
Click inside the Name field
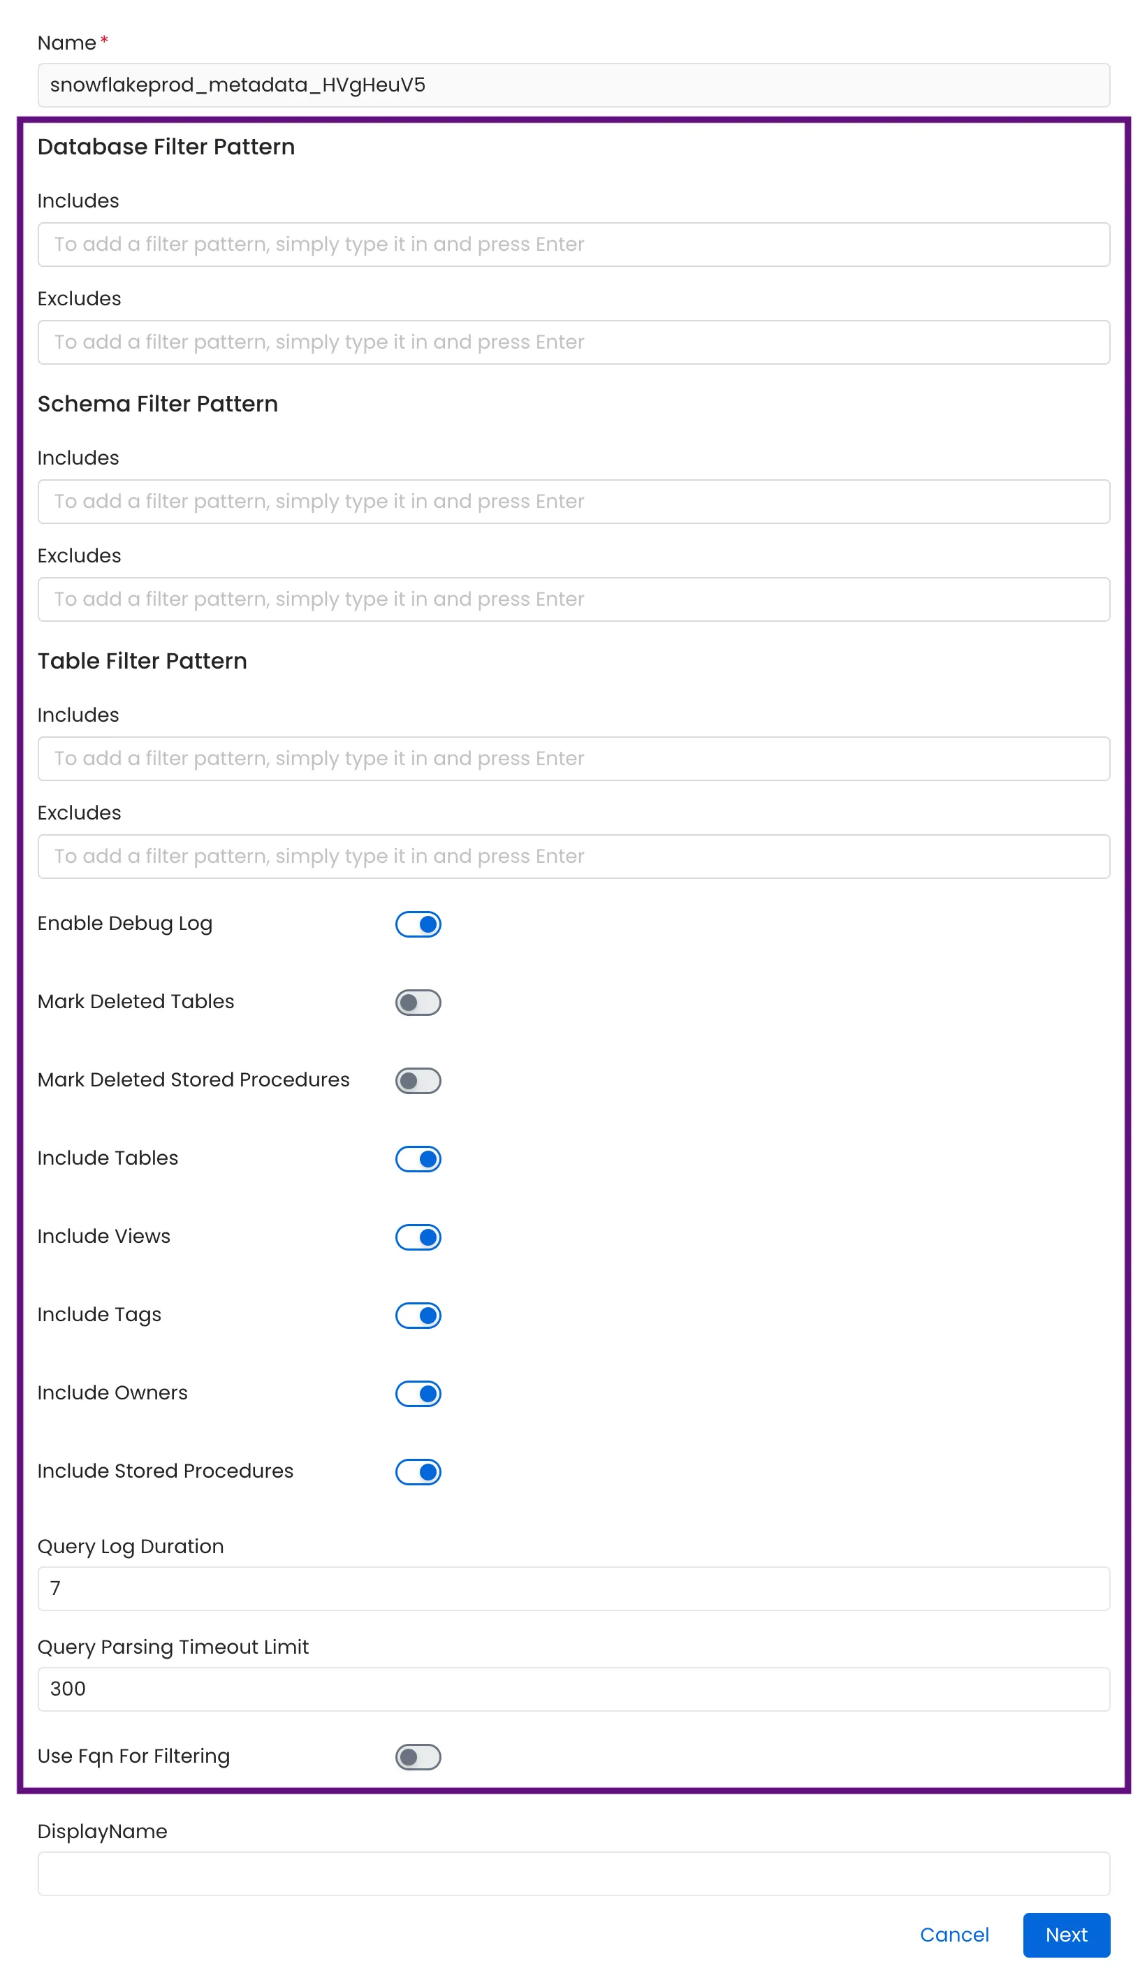coord(573,86)
